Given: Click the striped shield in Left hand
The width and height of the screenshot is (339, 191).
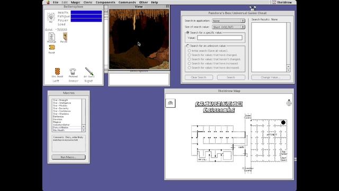Looking at the screenshot, I should (57, 72).
